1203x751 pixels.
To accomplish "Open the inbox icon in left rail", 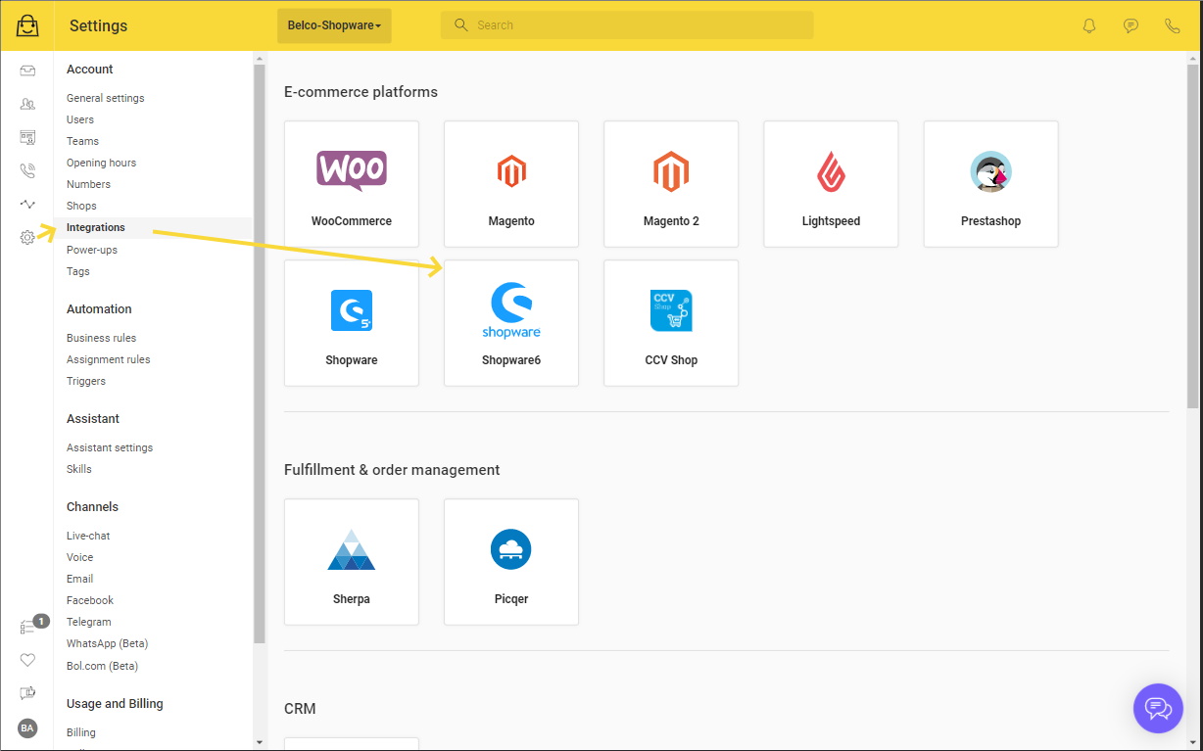I will (x=27, y=70).
